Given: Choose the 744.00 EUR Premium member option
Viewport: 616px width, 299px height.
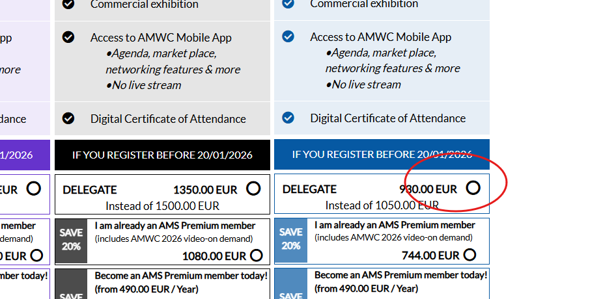Looking at the screenshot, I should (x=469, y=255).
